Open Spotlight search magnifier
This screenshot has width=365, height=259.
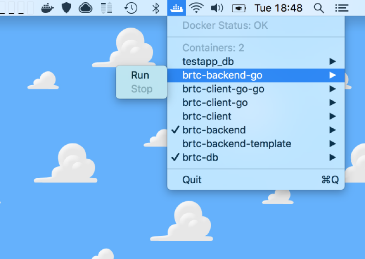[x=318, y=8]
